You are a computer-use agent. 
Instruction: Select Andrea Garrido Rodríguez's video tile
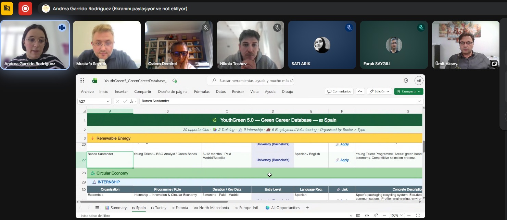35,45
